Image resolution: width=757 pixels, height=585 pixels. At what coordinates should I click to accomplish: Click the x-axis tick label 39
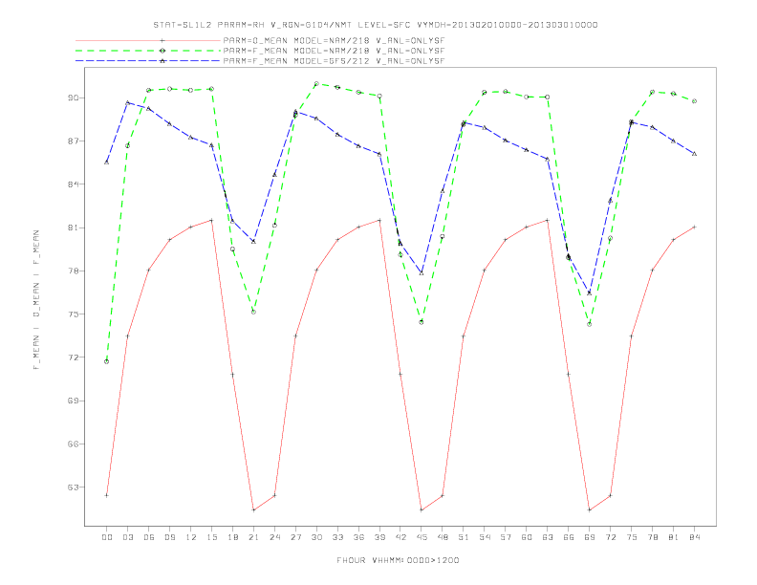(379, 537)
